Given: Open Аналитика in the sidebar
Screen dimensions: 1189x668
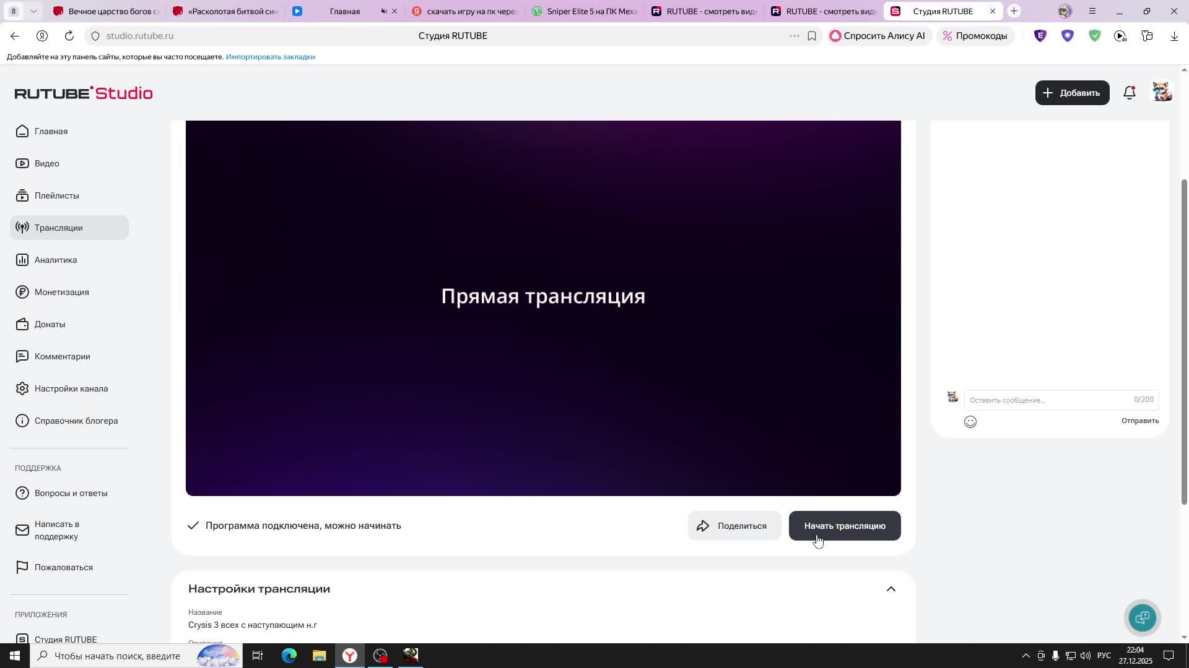Looking at the screenshot, I should (x=56, y=260).
